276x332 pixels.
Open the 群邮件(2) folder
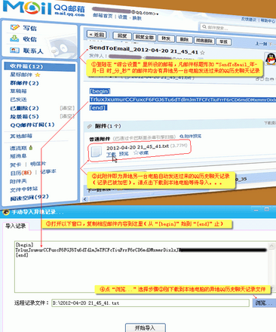(24, 83)
